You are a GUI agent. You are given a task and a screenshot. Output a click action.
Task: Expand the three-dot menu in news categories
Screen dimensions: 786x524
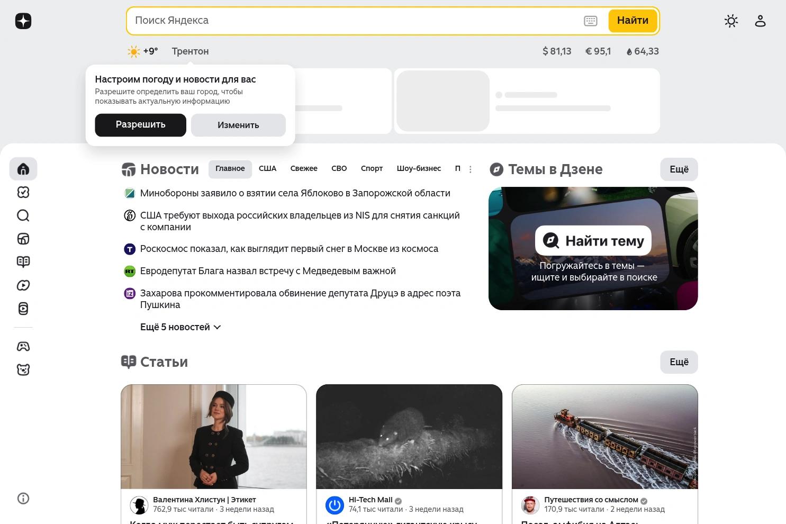(471, 169)
